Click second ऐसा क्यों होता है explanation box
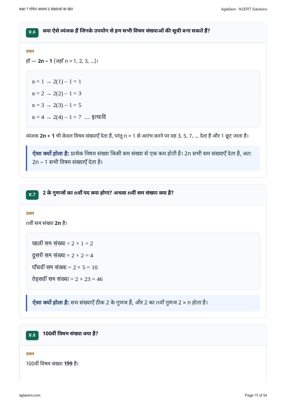This screenshot has height=405, width=286. pyautogui.click(x=143, y=303)
